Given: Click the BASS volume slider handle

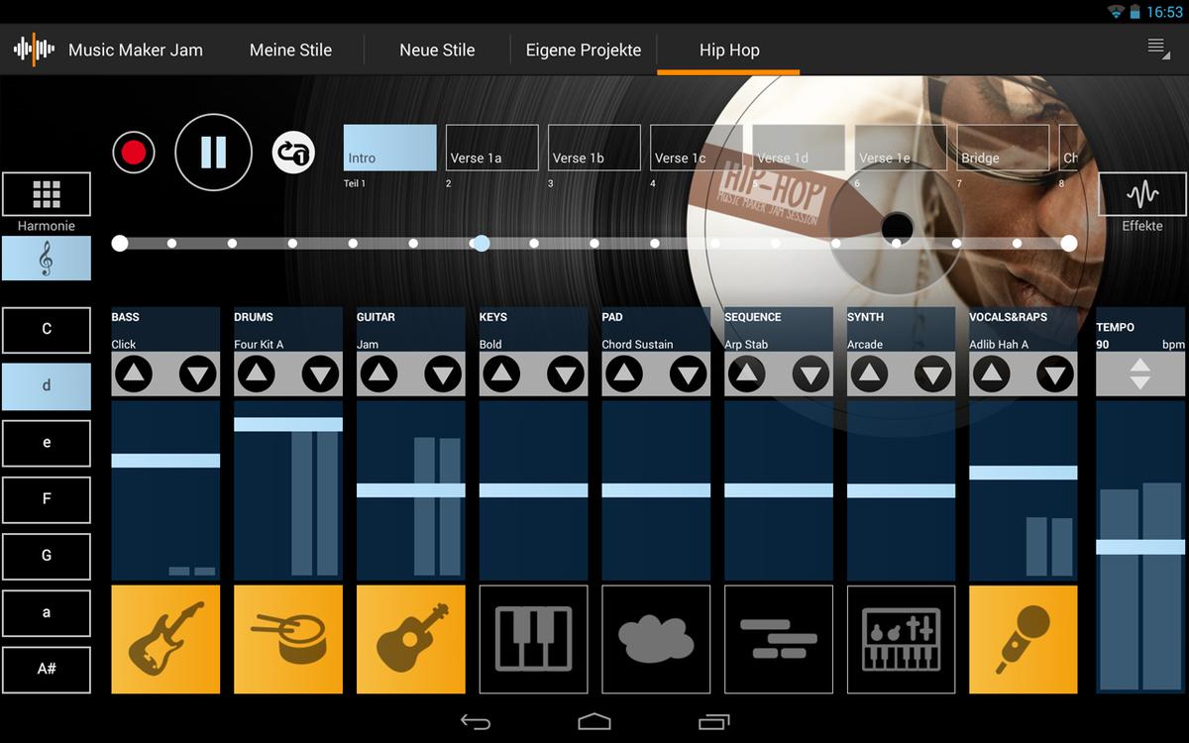Looking at the screenshot, I should (165, 461).
